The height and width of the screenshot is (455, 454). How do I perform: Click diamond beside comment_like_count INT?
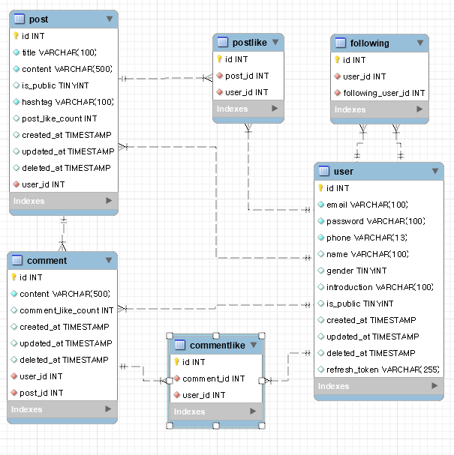(14, 310)
